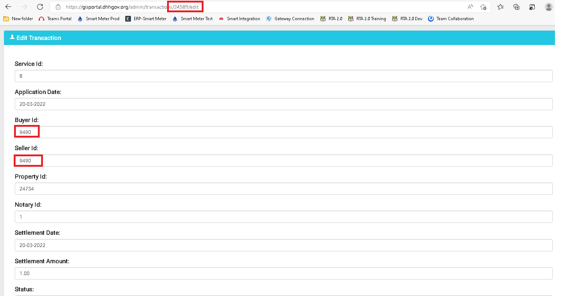Viewport: 573px width, 296px height.
Task: Click the Application Date field
Action: click(284, 104)
